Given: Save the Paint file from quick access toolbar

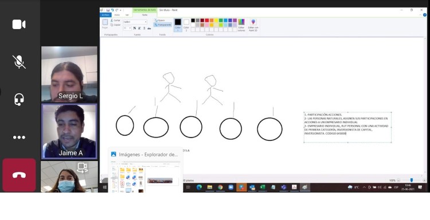Looking at the screenshot, I should 108,10.
